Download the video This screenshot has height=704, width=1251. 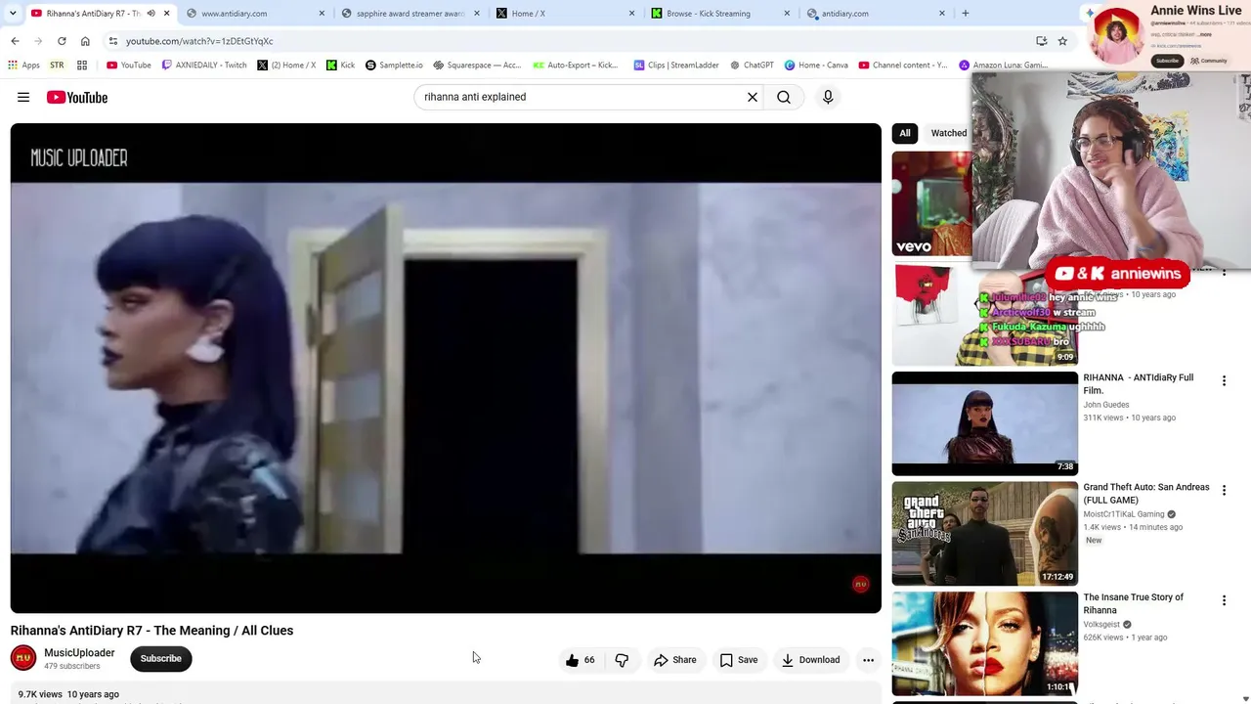tap(810, 660)
